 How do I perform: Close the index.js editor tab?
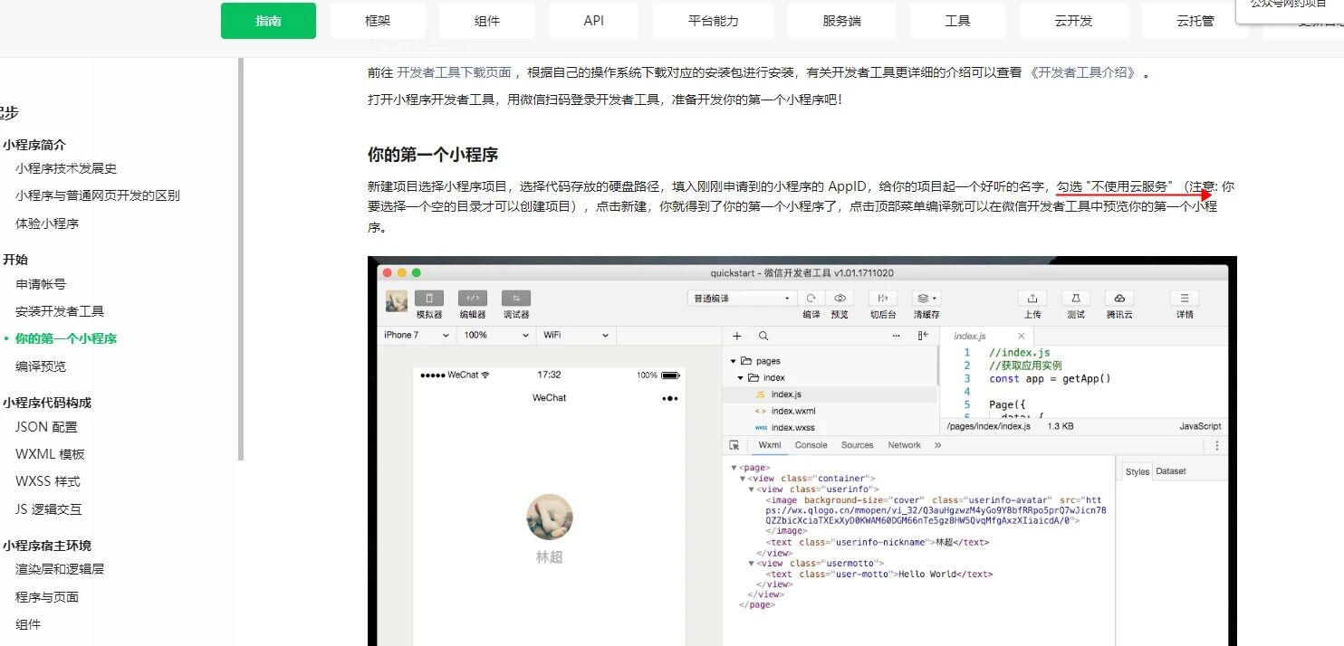1021,336
